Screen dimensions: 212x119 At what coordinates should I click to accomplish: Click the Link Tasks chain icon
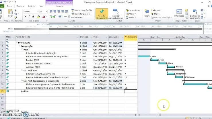pos(65,16)
